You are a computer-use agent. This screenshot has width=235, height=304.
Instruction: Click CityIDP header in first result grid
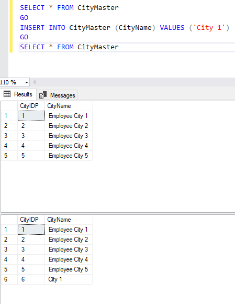[31, 106]
